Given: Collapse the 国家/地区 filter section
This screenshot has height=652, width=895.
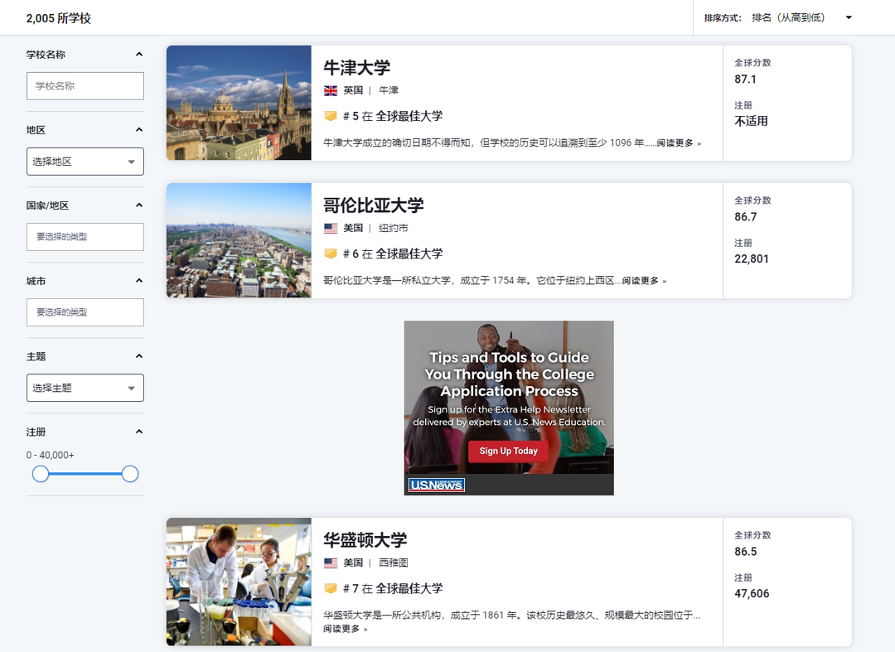Looking at the screenshot, I should [138, 205].
